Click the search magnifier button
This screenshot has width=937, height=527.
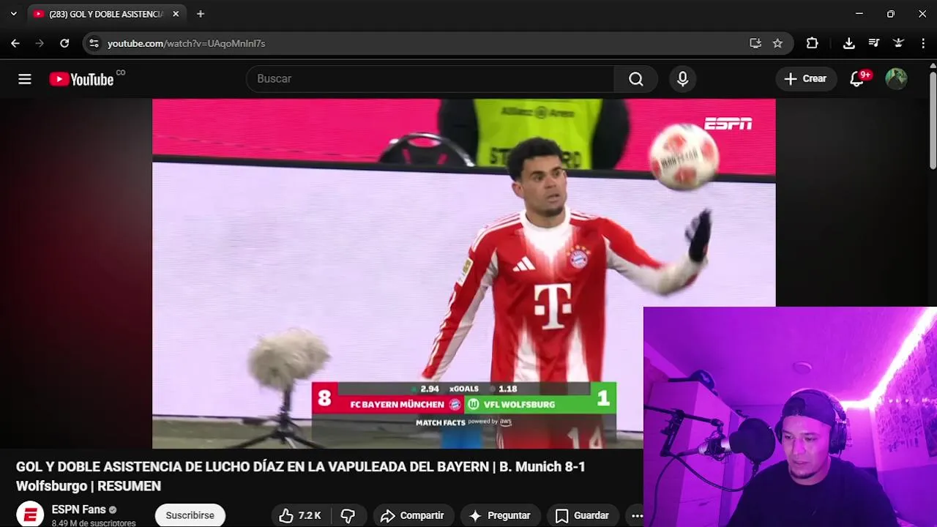tap(635, 79)
